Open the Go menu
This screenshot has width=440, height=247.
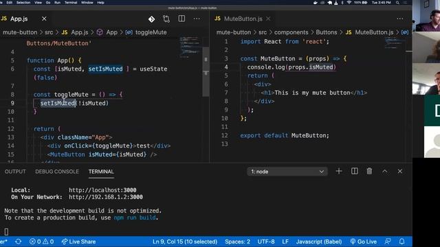(48, 3)
